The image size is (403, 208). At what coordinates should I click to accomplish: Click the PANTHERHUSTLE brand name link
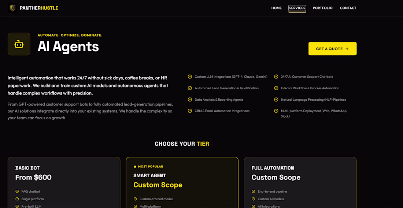click(39, 8)
